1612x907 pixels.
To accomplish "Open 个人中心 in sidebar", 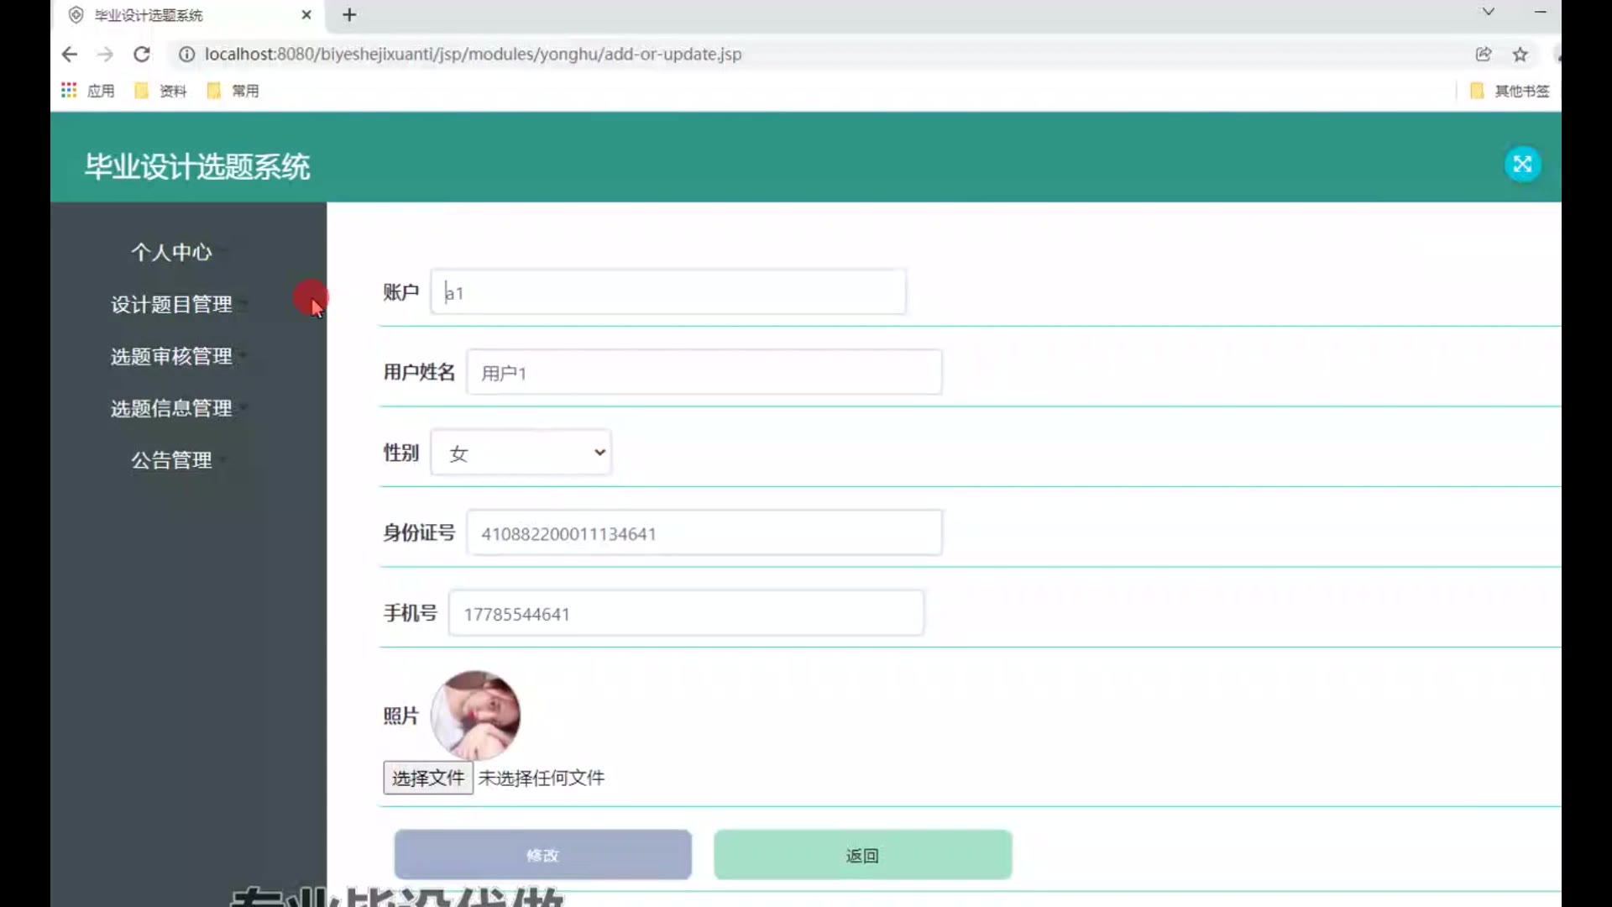I will pos(172,252).
